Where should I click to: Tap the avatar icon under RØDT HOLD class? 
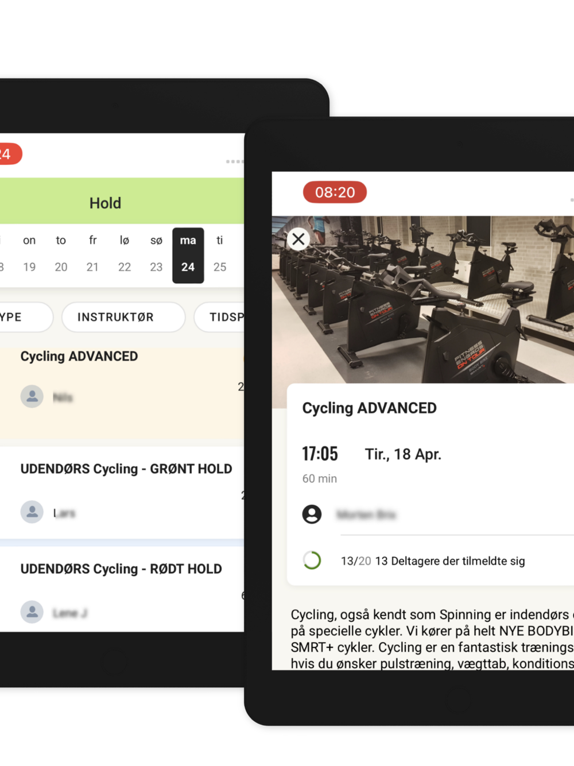32,612
